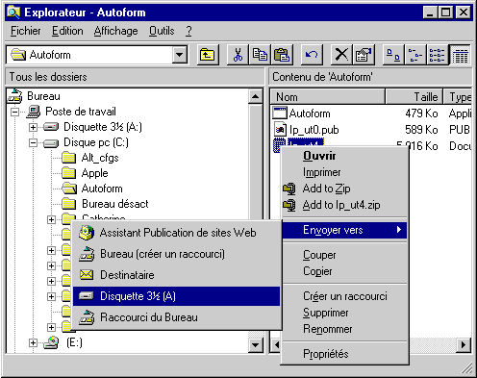Sort by the Type column header
The width and height of the screenshot is (477, 378).
[x=458, y=97]
